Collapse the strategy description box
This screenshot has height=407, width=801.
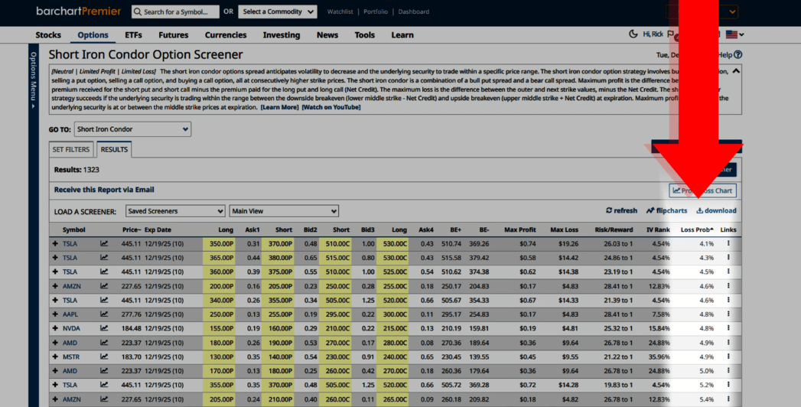pyautogui.click(x=735, y=71)
